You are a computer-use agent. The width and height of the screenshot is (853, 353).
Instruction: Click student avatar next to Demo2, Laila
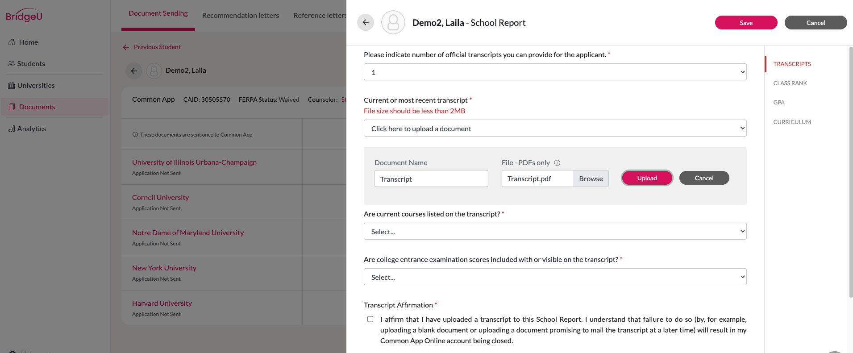pos(154,71)
